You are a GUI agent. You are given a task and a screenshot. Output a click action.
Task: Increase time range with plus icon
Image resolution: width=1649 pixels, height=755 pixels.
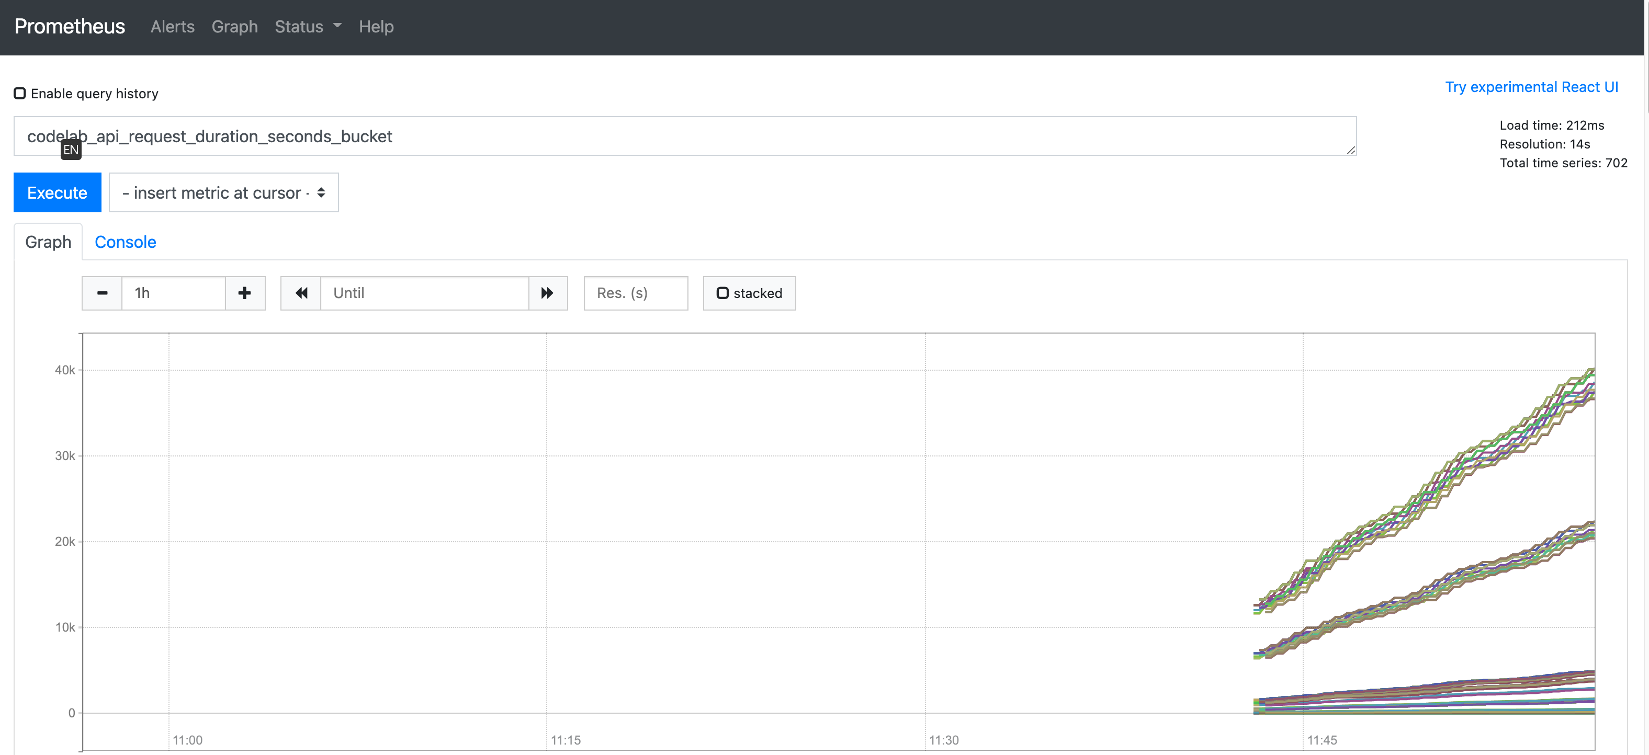coord(244,293)
